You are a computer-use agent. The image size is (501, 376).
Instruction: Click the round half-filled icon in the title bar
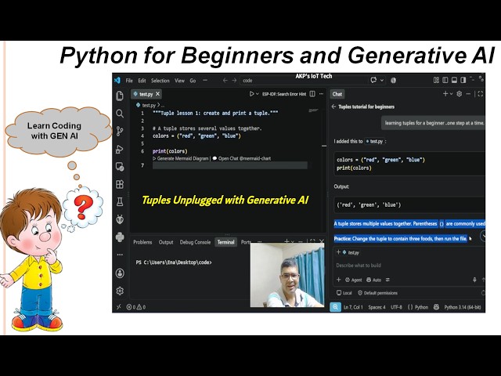click(x=393, y=80)
